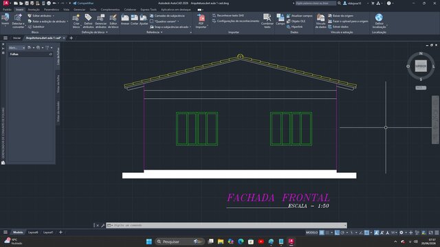The height and width of the screenshot is (247, 440).
Task: Switch to the Anotação ribbon tab
Action: (x=34, y=10)
